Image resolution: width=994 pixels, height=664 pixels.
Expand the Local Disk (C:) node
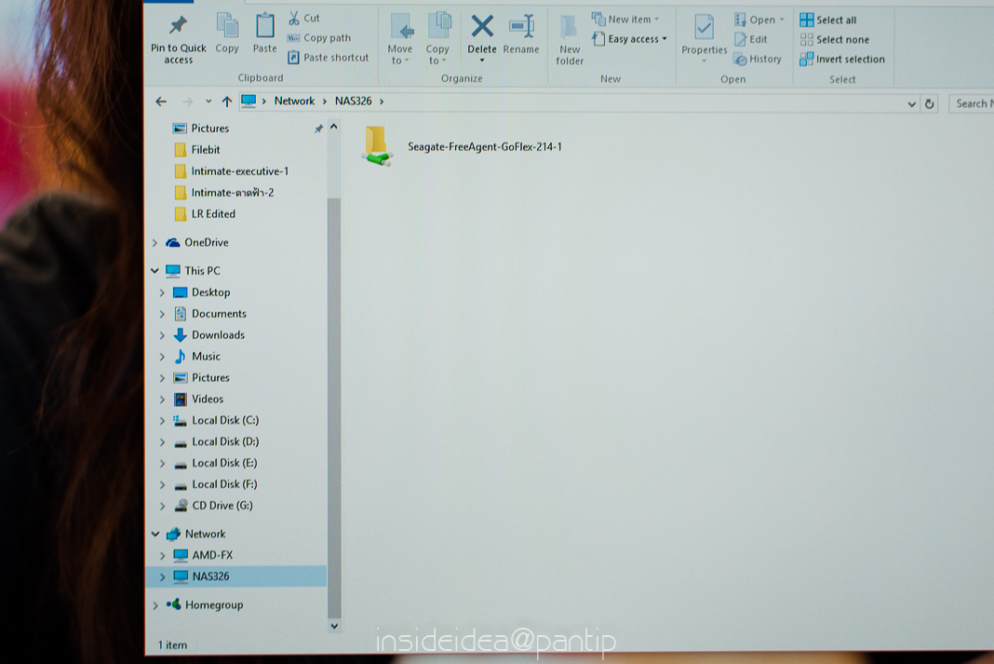[x=162, y=420]
